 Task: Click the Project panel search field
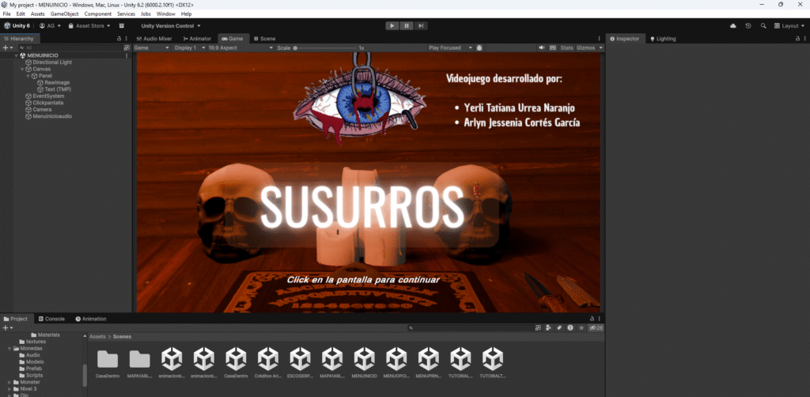point(470,328)
